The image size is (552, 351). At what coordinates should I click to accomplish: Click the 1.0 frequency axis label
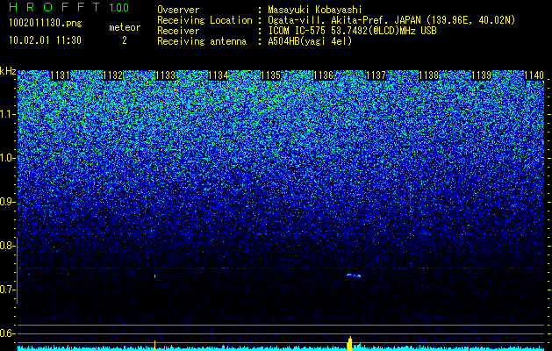[x=8, y=159]
